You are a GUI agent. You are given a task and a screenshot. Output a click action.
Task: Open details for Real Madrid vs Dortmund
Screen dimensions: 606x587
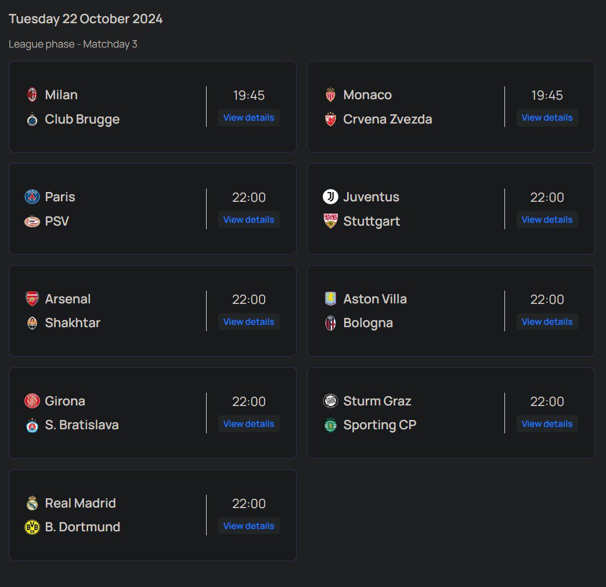tap(248, 526)
